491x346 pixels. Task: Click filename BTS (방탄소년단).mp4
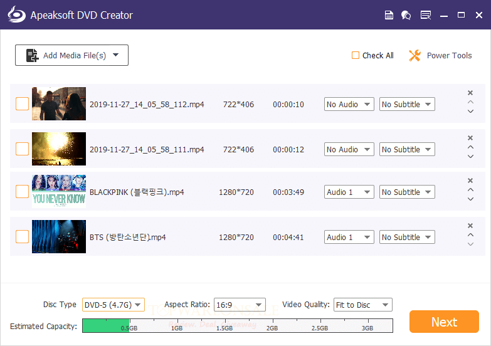128,237
